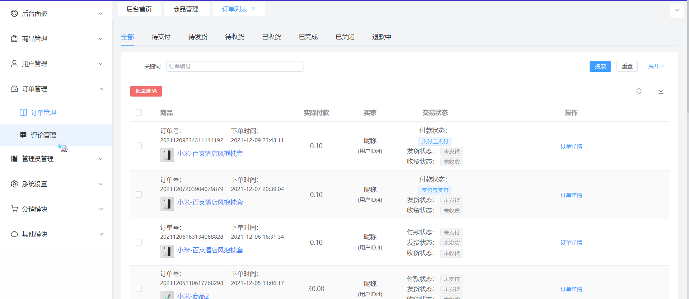Viewport: 689px width, 299px height.
Task: Expand the 用户管理 sidebar chevron
Action: click(101, 64)
